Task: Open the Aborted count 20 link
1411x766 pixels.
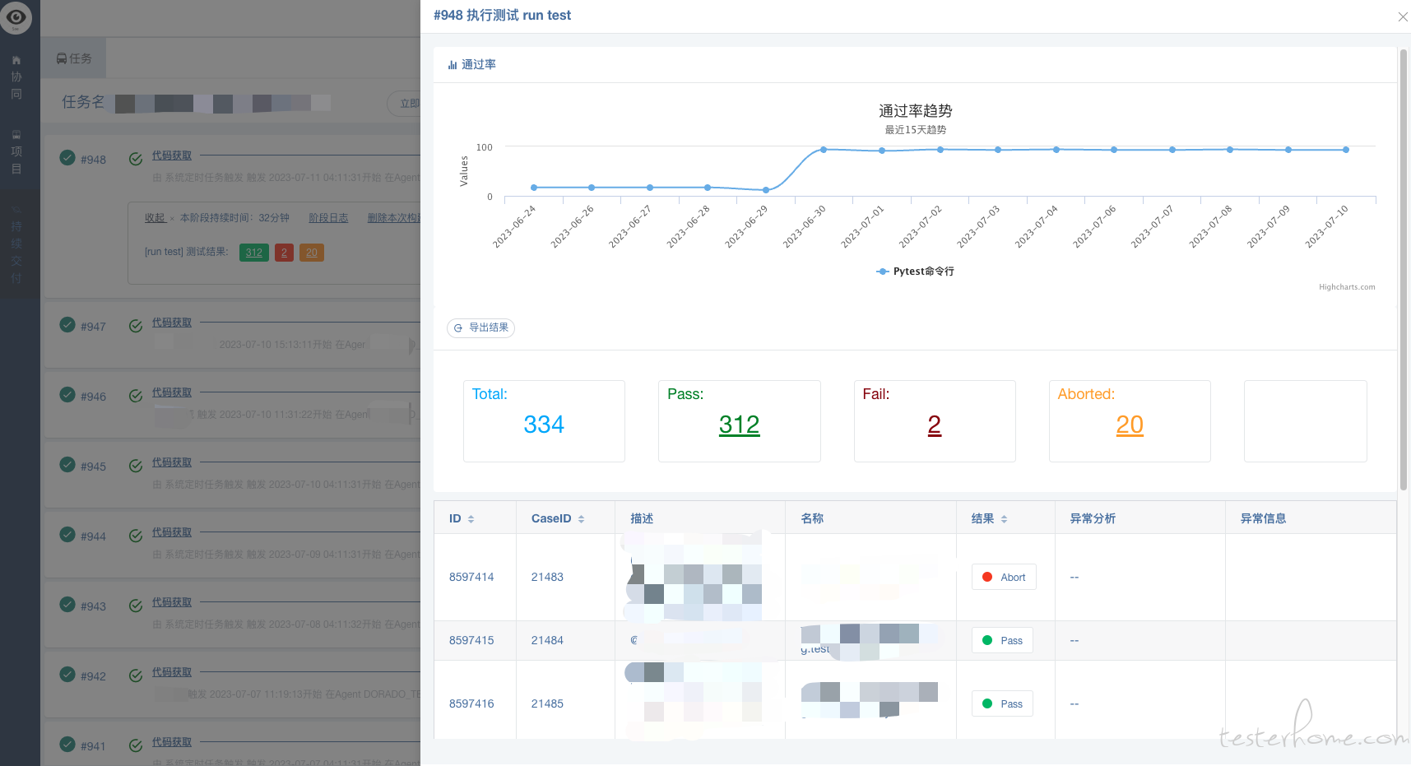Action: coord(1130,425)
